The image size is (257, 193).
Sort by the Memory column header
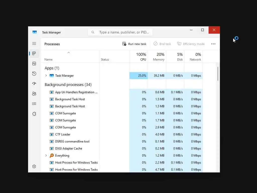point(157,57)
